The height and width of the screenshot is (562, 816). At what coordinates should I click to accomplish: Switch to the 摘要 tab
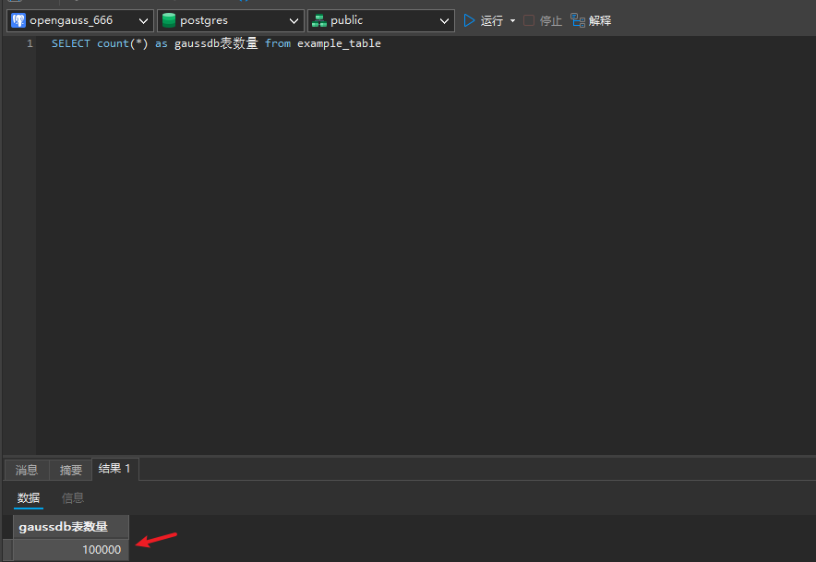pyautogui.click(x=71, y=470)
